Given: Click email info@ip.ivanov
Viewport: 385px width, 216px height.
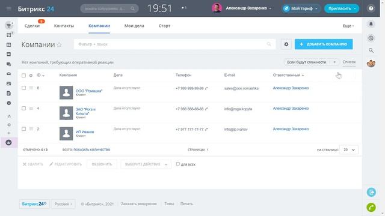Looking at the screenshot, I should [x=236, y=130].
